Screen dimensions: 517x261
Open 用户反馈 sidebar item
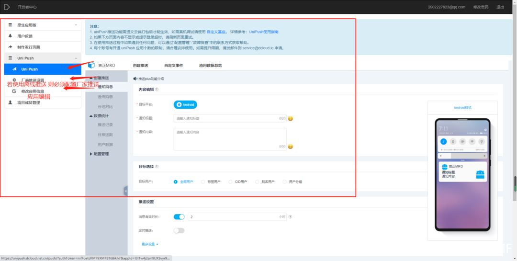tap(43, 36)
